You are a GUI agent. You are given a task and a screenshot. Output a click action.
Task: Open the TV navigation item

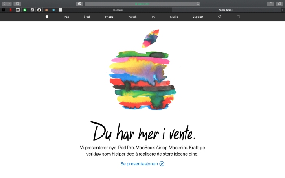pos(153,17)
